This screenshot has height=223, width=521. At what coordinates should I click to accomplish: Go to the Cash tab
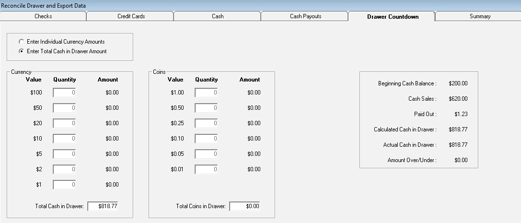click(x=218, y=16)
